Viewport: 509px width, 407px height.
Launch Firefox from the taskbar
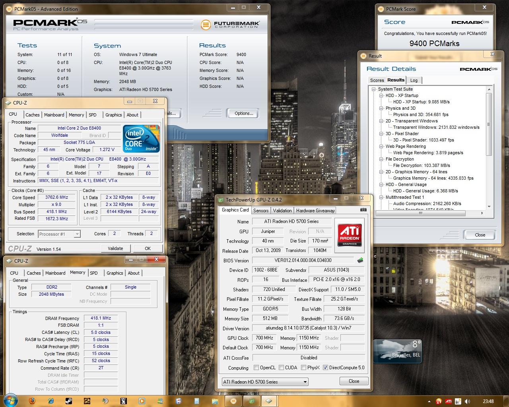33,401
